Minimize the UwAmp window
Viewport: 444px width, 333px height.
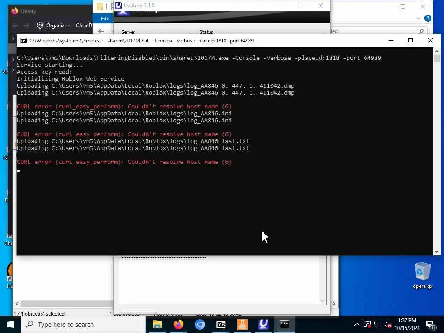coord(281,6)
